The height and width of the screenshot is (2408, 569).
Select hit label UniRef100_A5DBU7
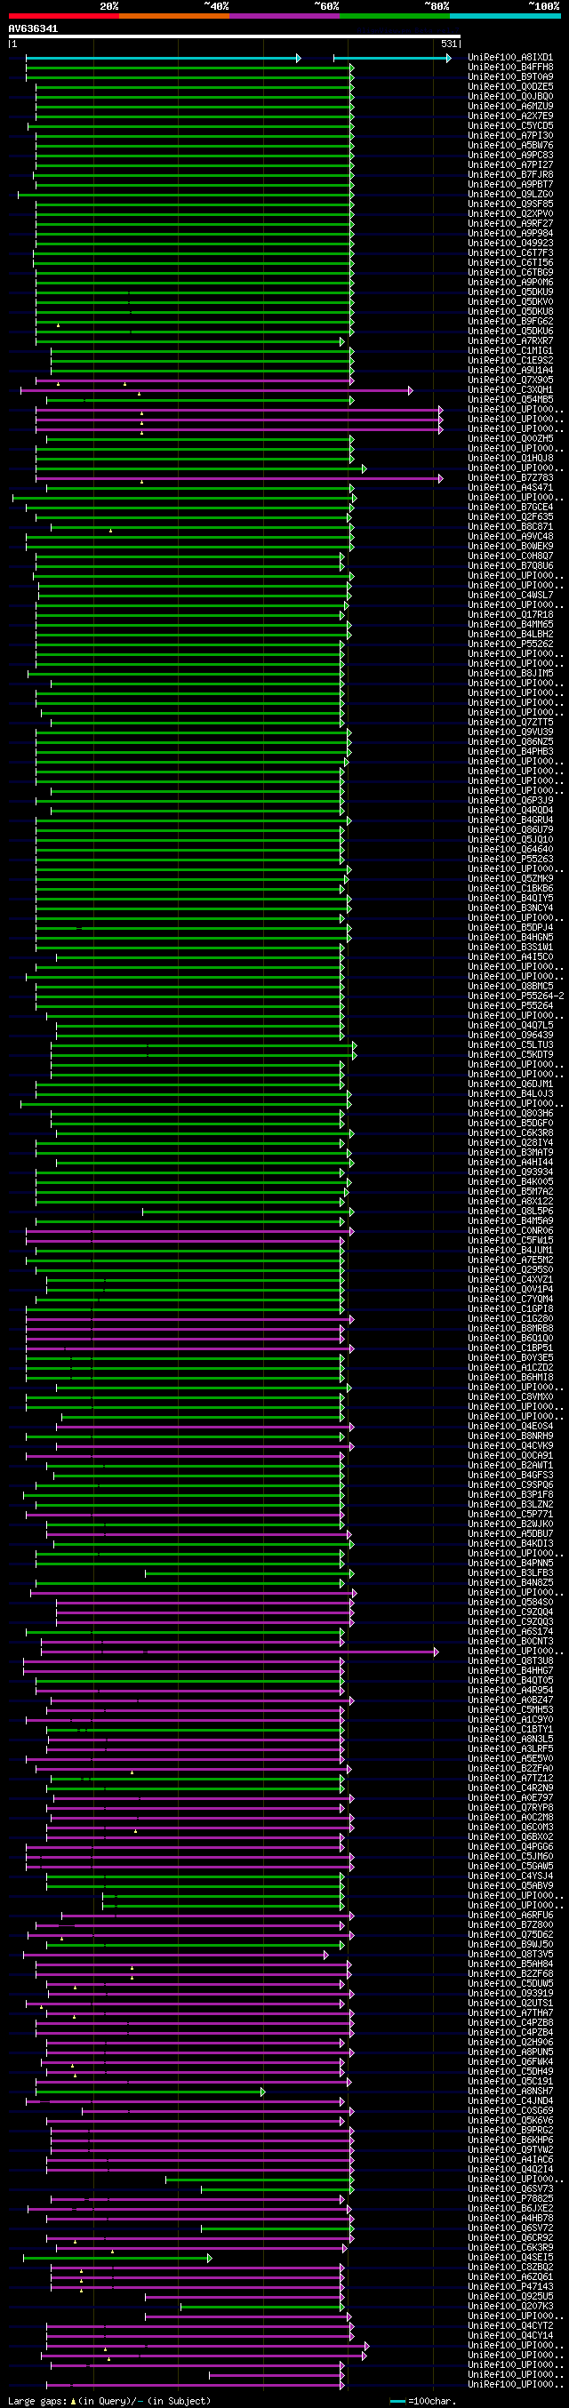510,1534
